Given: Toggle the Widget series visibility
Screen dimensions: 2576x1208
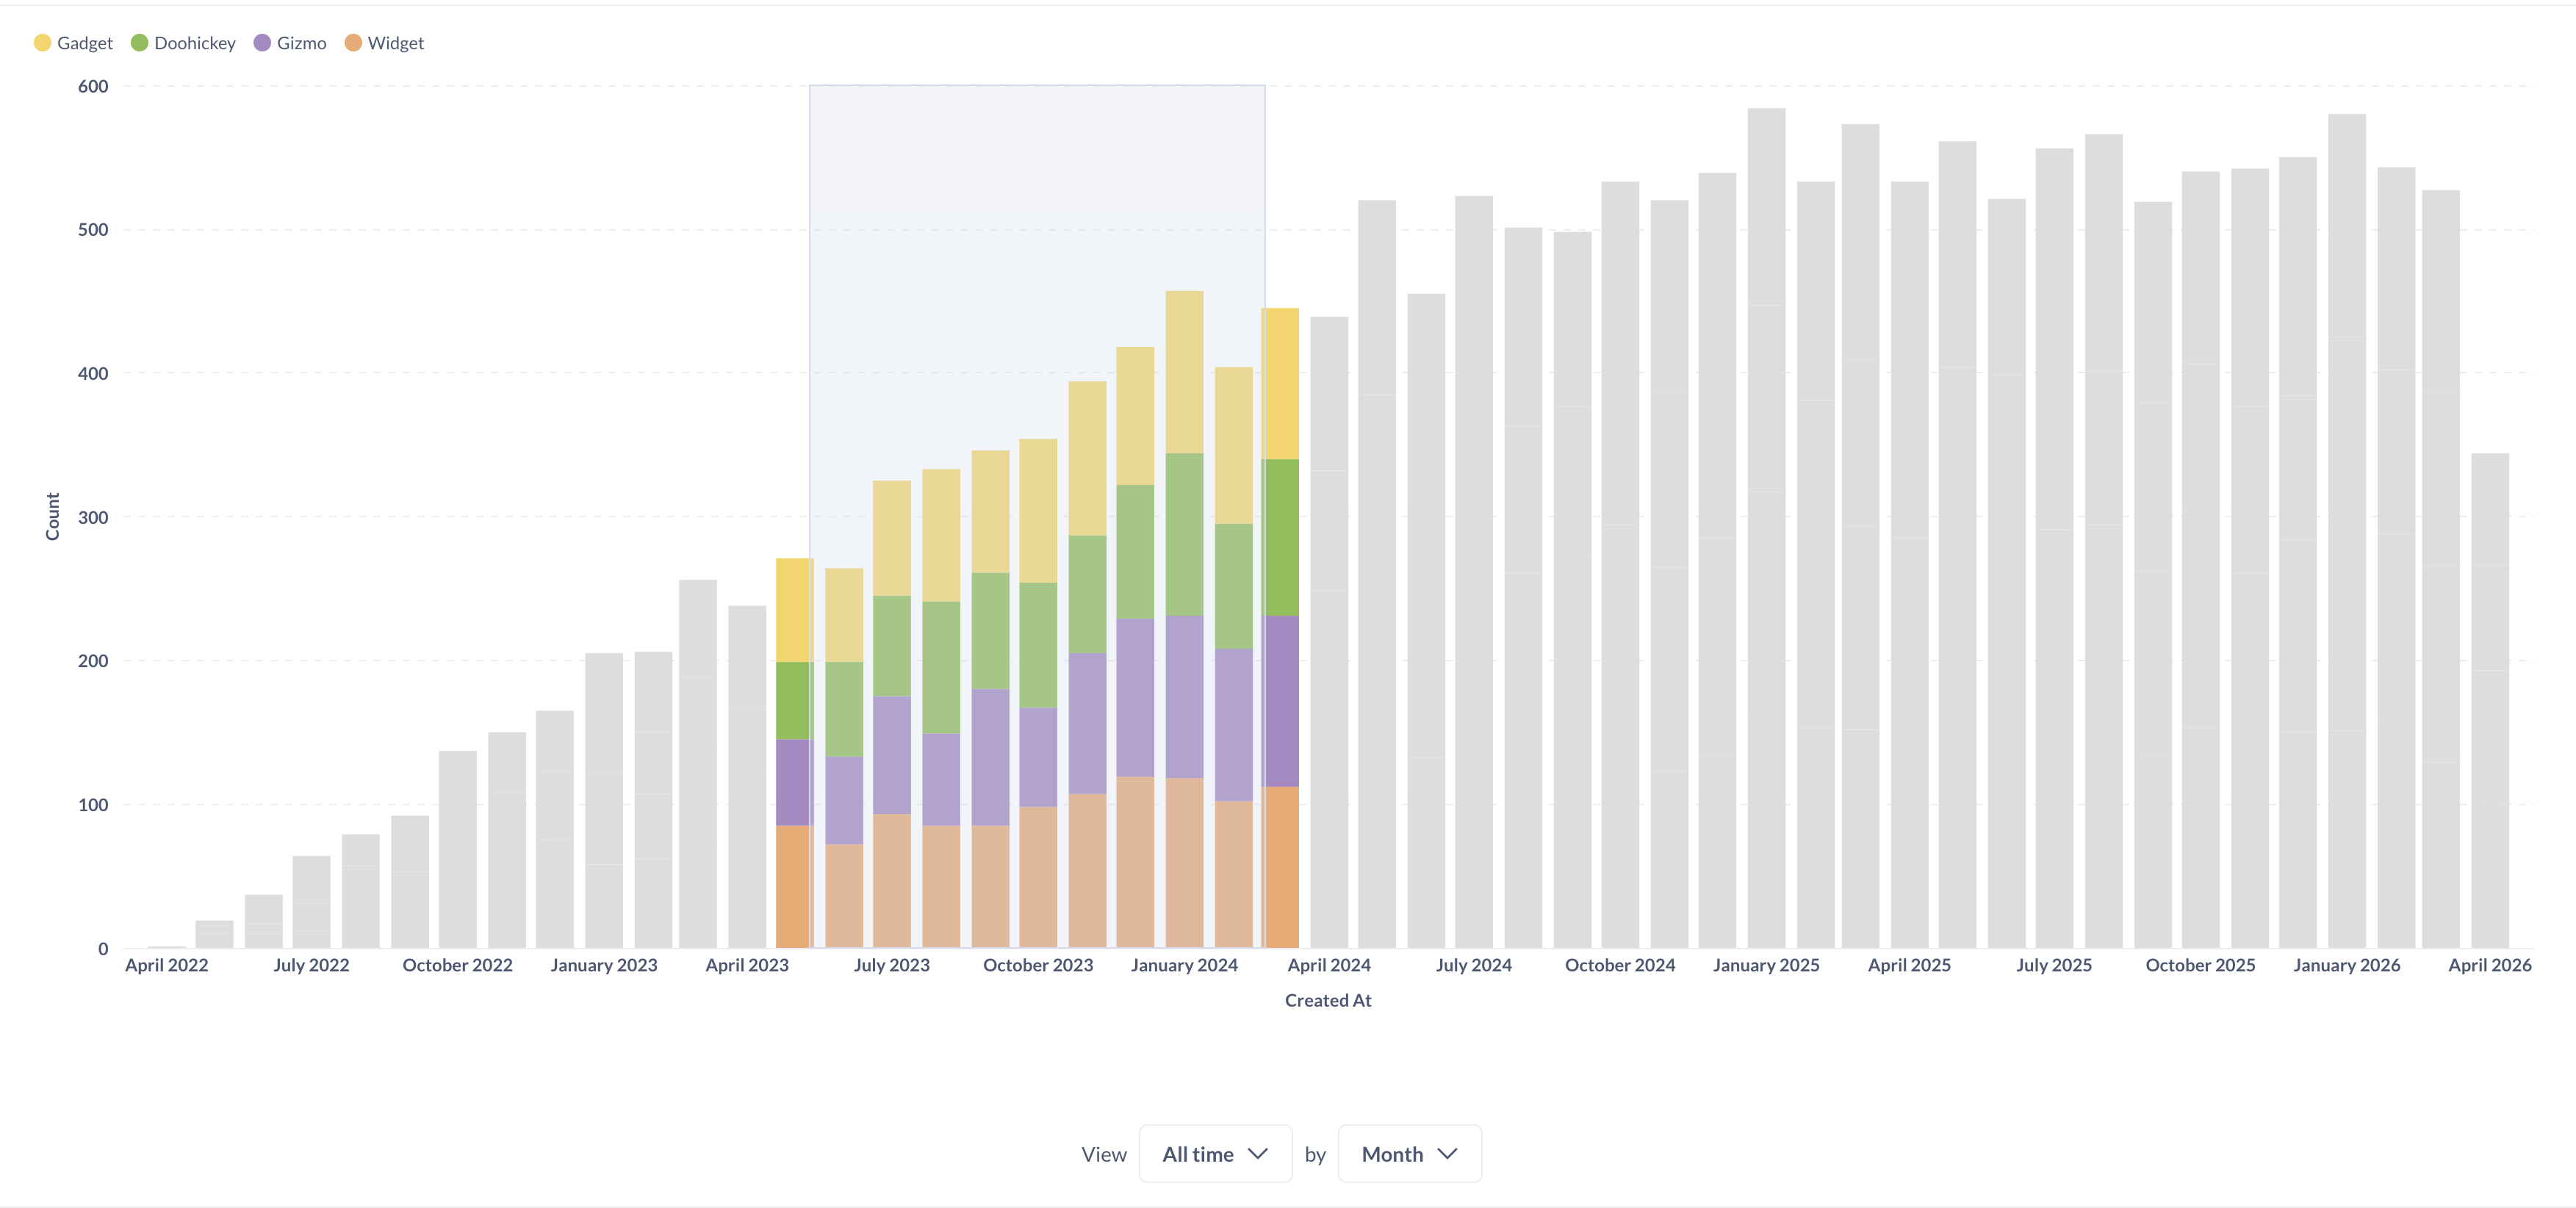Looking at the screenshot, I should click(395, 43).
